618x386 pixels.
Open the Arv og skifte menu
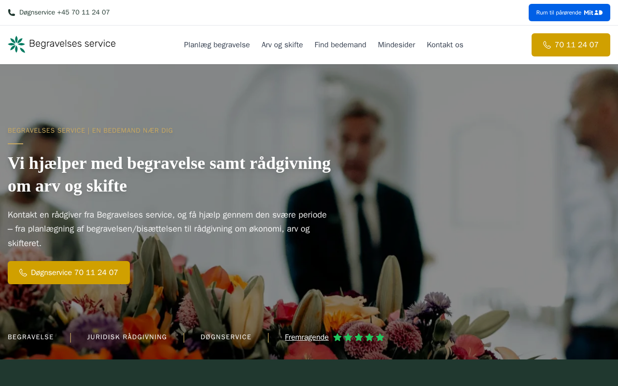pyautogui.click(x=282, y=45)
